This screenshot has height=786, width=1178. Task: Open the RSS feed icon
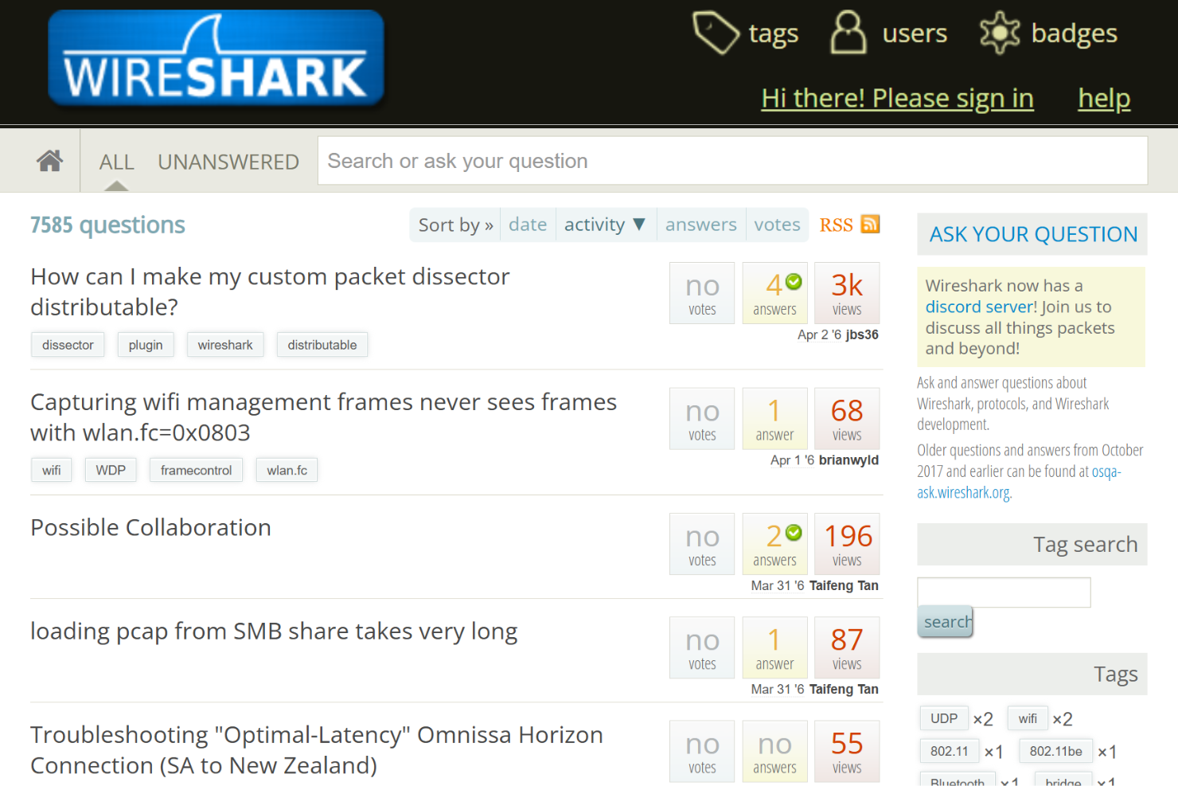point(871,225)
